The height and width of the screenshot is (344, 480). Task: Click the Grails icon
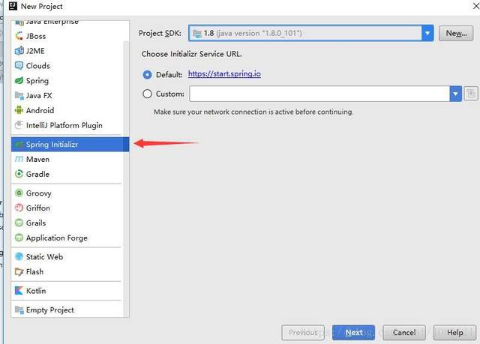(19, 223)
